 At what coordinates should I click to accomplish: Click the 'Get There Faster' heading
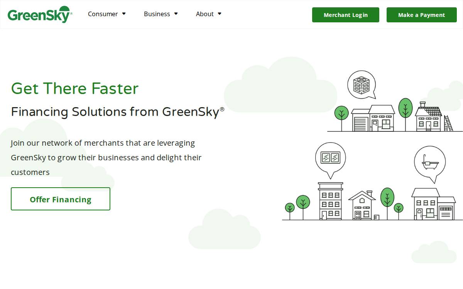pos(75,89)
